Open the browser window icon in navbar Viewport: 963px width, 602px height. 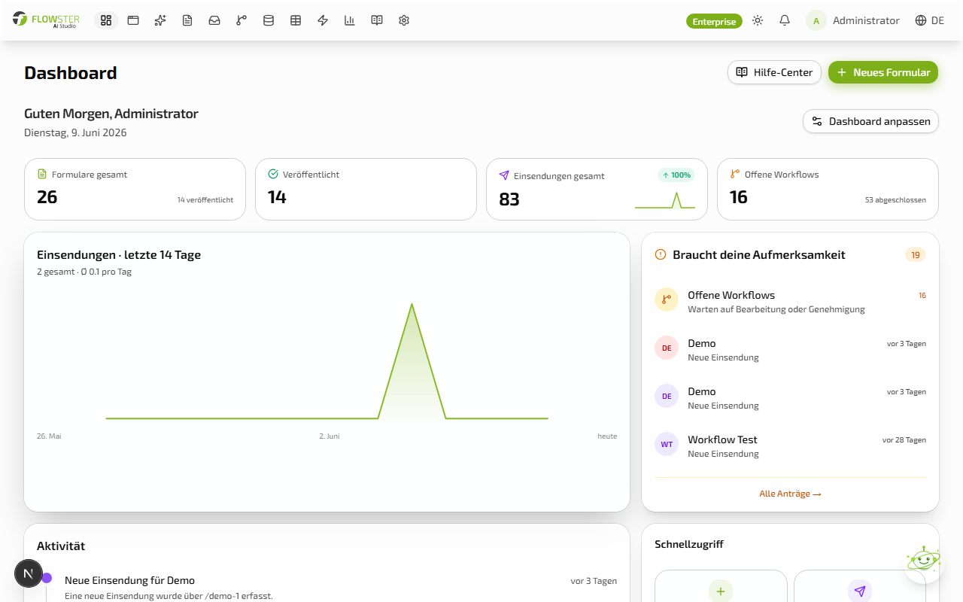pyautogui.click(x=133, y=20)
